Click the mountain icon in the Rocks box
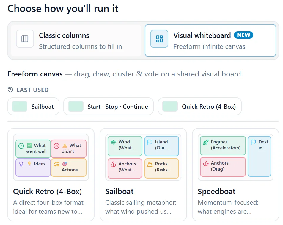 [150, 164]
